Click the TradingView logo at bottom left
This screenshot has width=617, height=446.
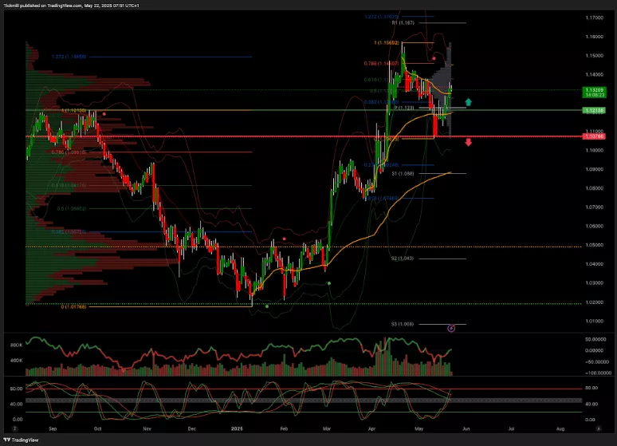point(22,440)
